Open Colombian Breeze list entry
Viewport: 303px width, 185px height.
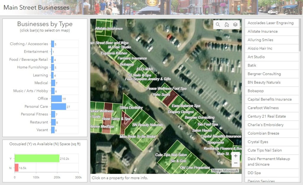(272, 133)
